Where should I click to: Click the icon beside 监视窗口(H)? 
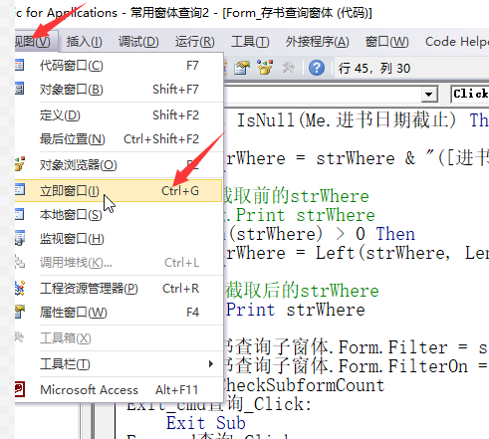tap(20, 238)
